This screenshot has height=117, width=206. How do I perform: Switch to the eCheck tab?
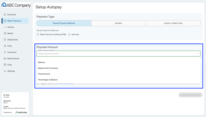[118, 23]
